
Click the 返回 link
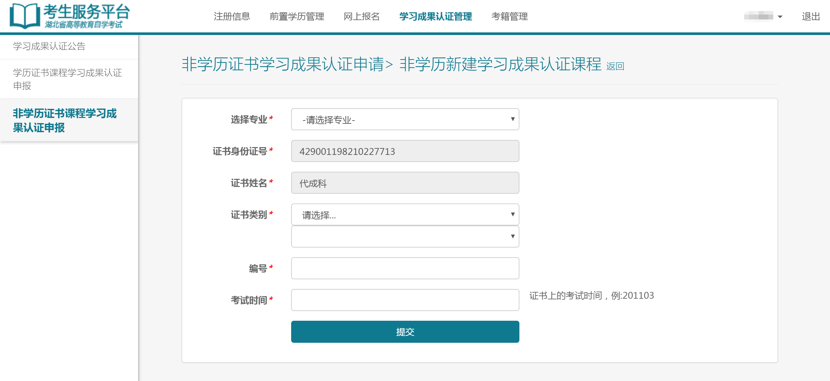click(x=615, y=66)
